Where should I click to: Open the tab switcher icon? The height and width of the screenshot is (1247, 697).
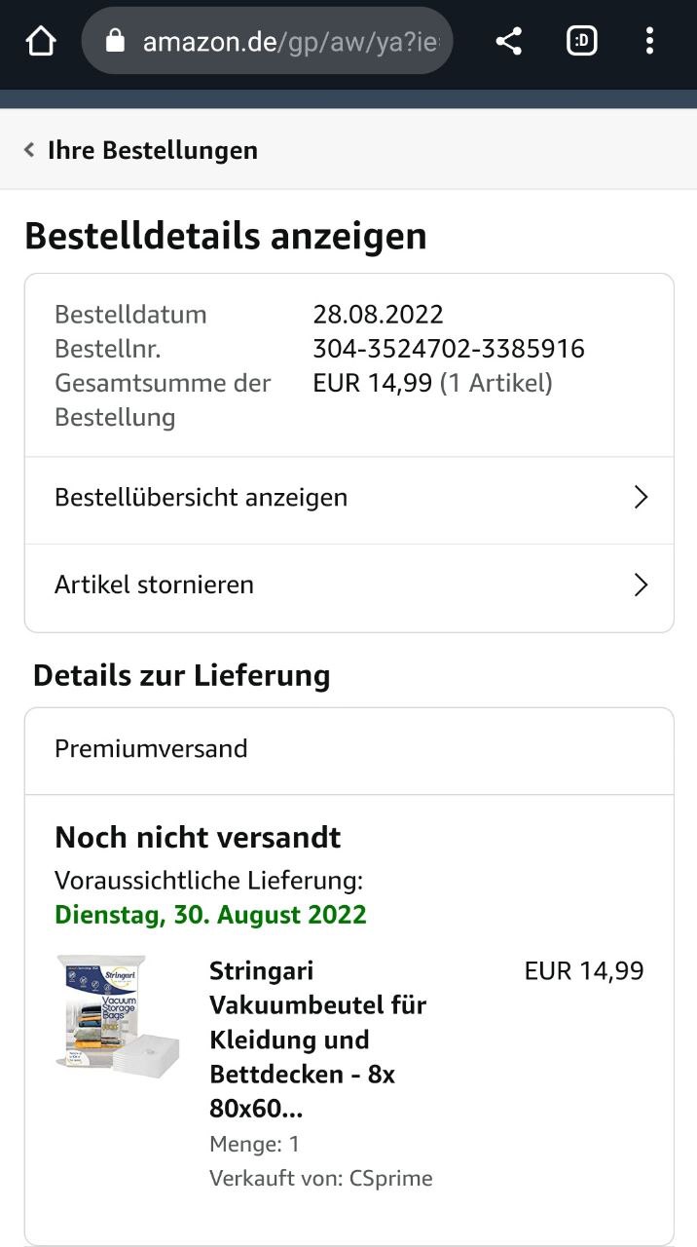pos(581,41)
